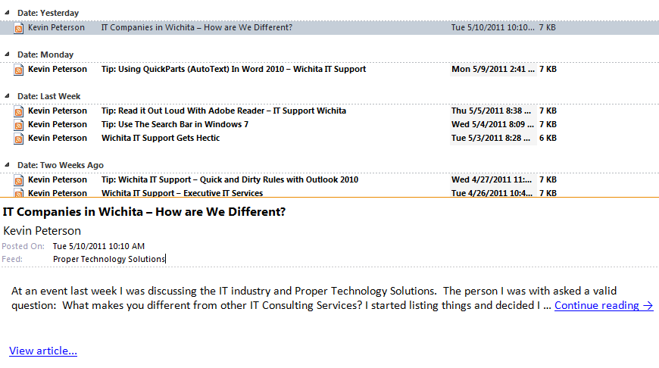
Task: Open the Continue reading link
Action: [603, 305]
